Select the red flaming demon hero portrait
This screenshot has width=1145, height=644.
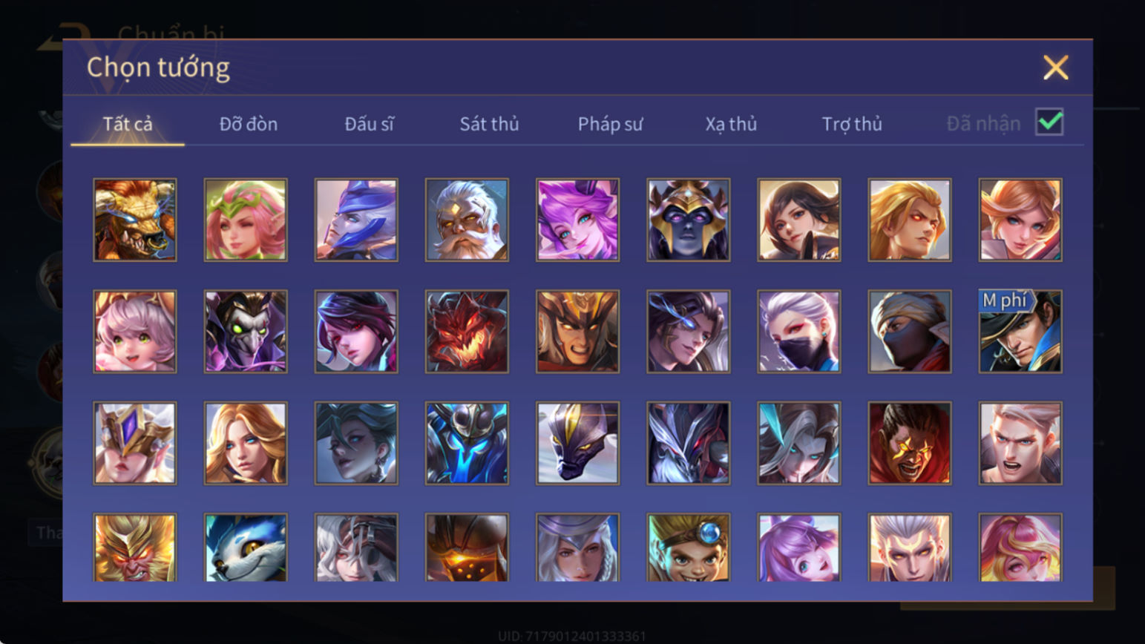point(467,331)
